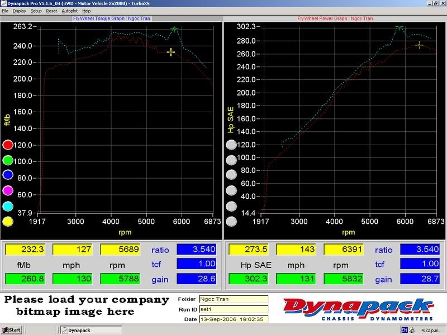Screen dimensions: 447x335
Task: Select the green run color circle
Action: [8, 161]
